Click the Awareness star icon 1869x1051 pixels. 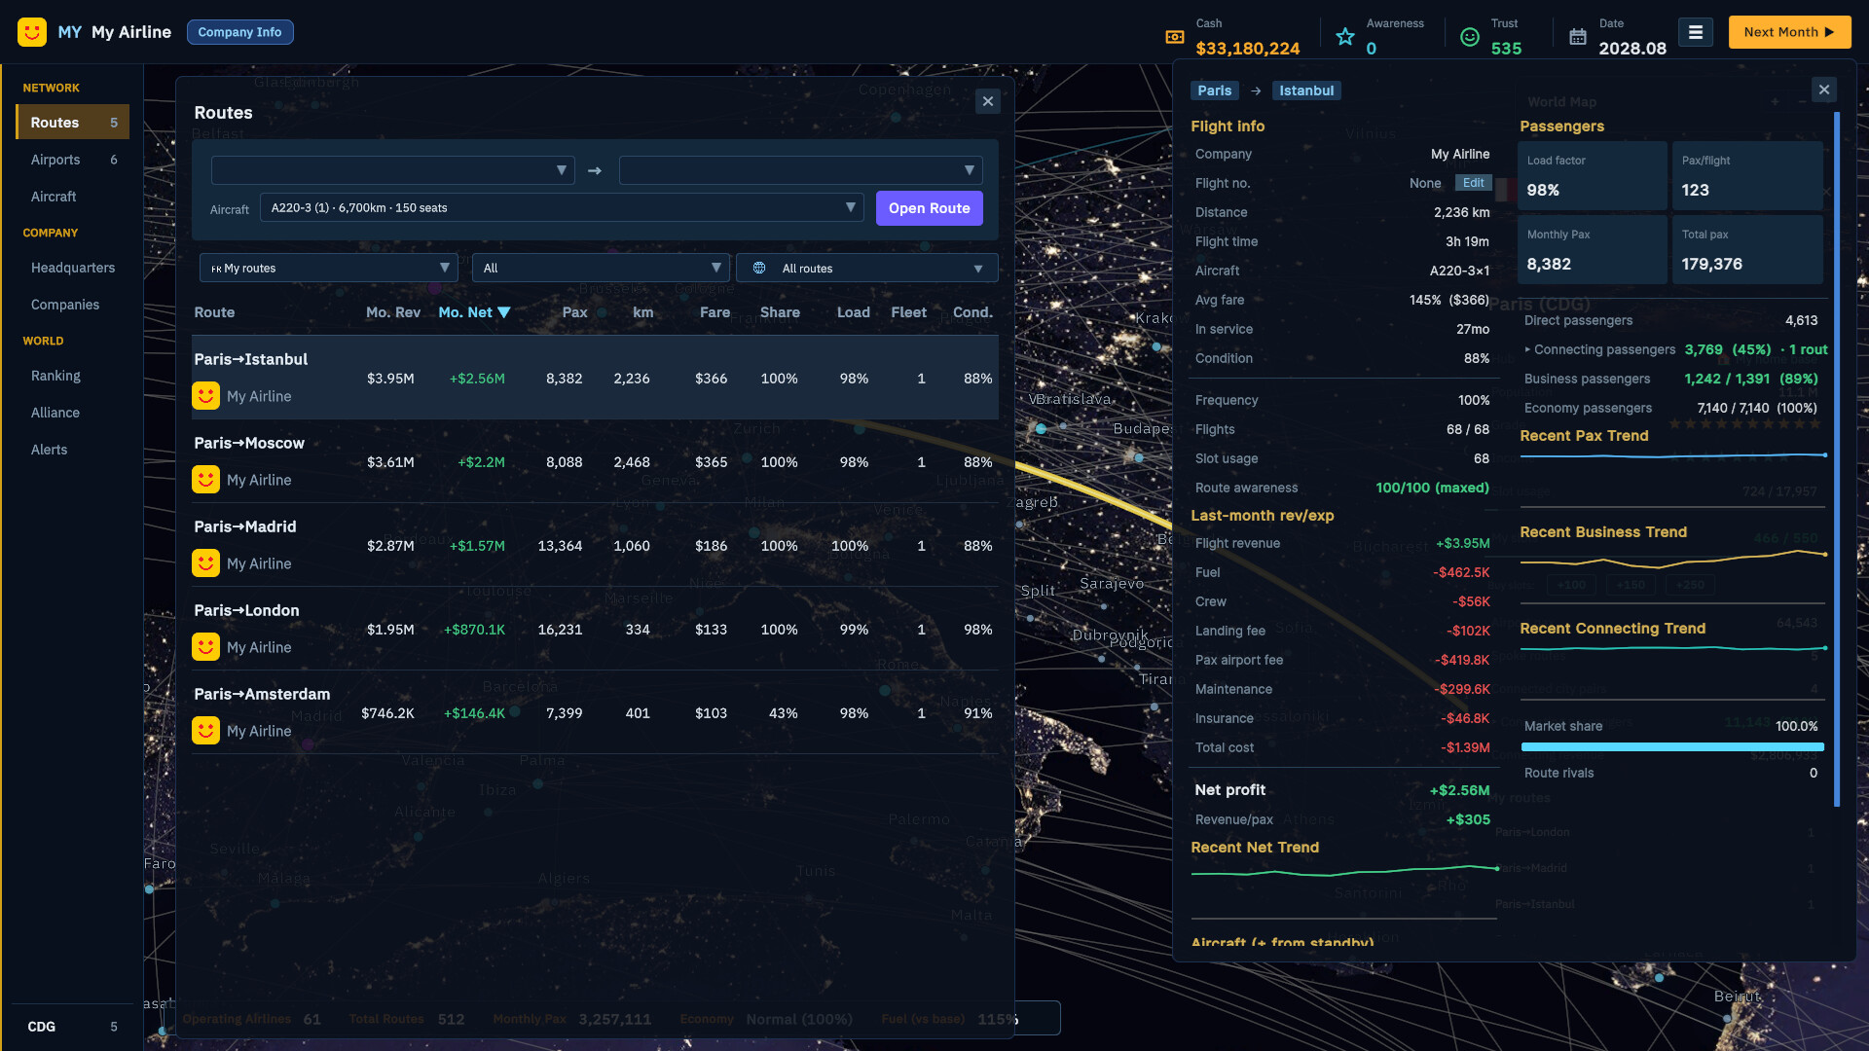[1345, 37]
